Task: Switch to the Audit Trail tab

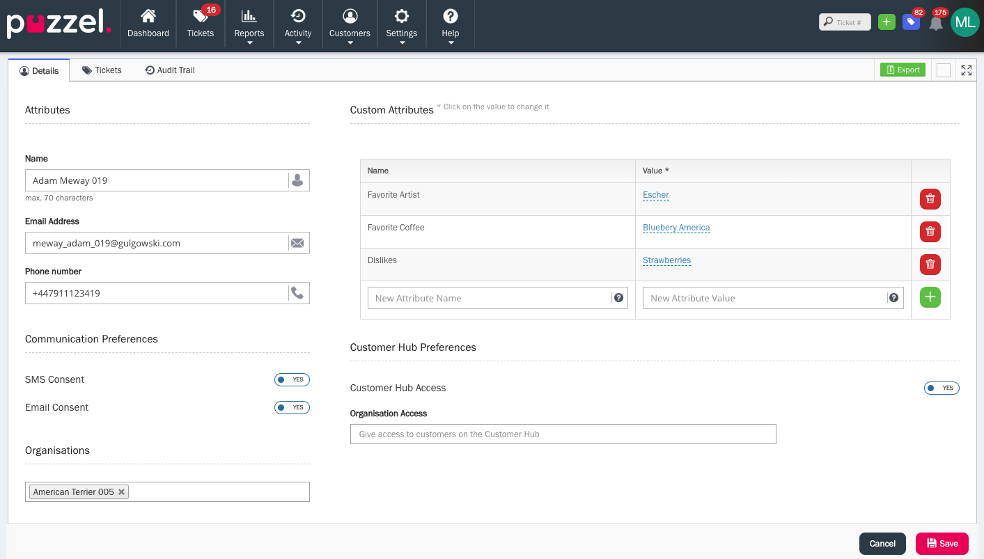Action: pos(170,70)
